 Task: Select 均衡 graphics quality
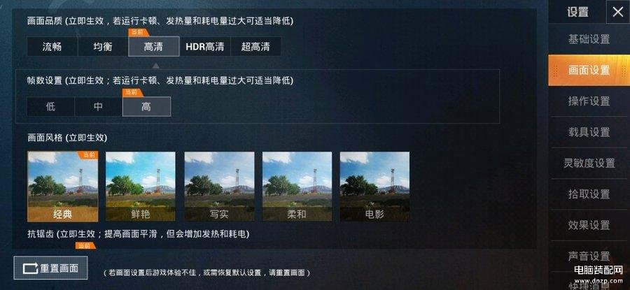[103, 47]
